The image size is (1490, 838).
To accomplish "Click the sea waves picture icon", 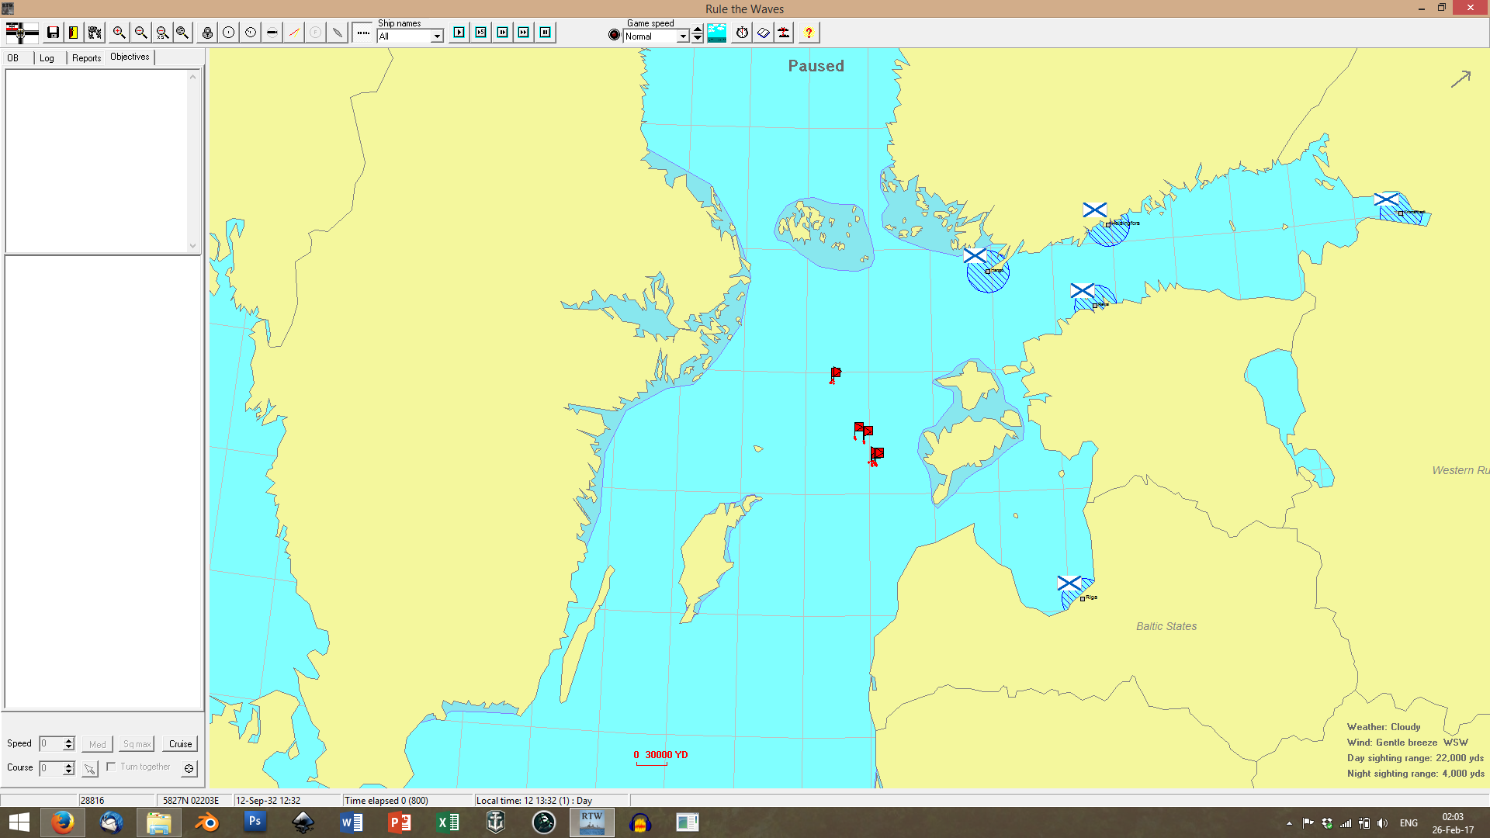I will pyautogui.click(x=716, y=33).
